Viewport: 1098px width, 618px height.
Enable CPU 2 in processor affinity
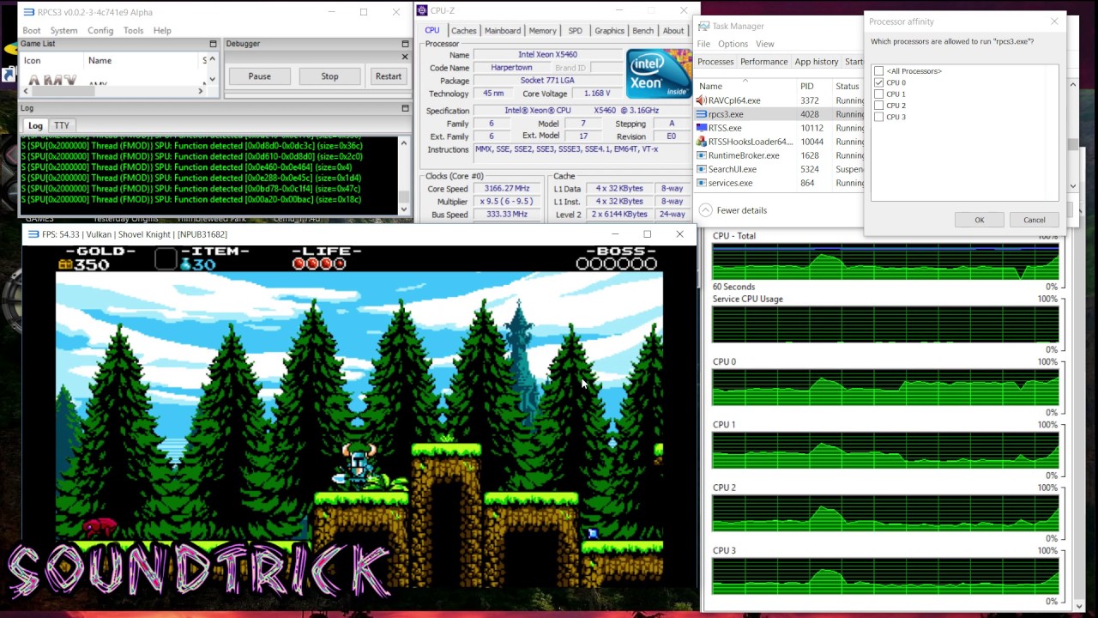878,105
